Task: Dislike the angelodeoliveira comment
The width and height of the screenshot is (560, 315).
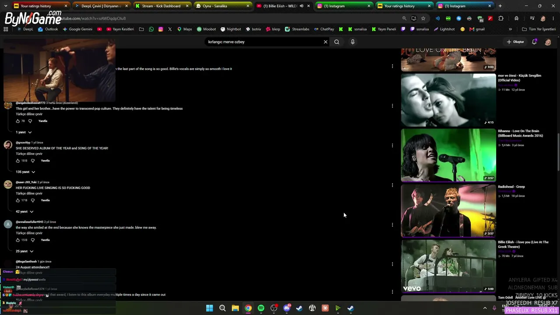Action: click(x=30, y=121)
